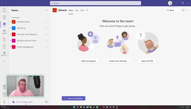This screenshot has width=191, height=109.
Task: Select the Basketball Team name
Action: pos(23,22)
